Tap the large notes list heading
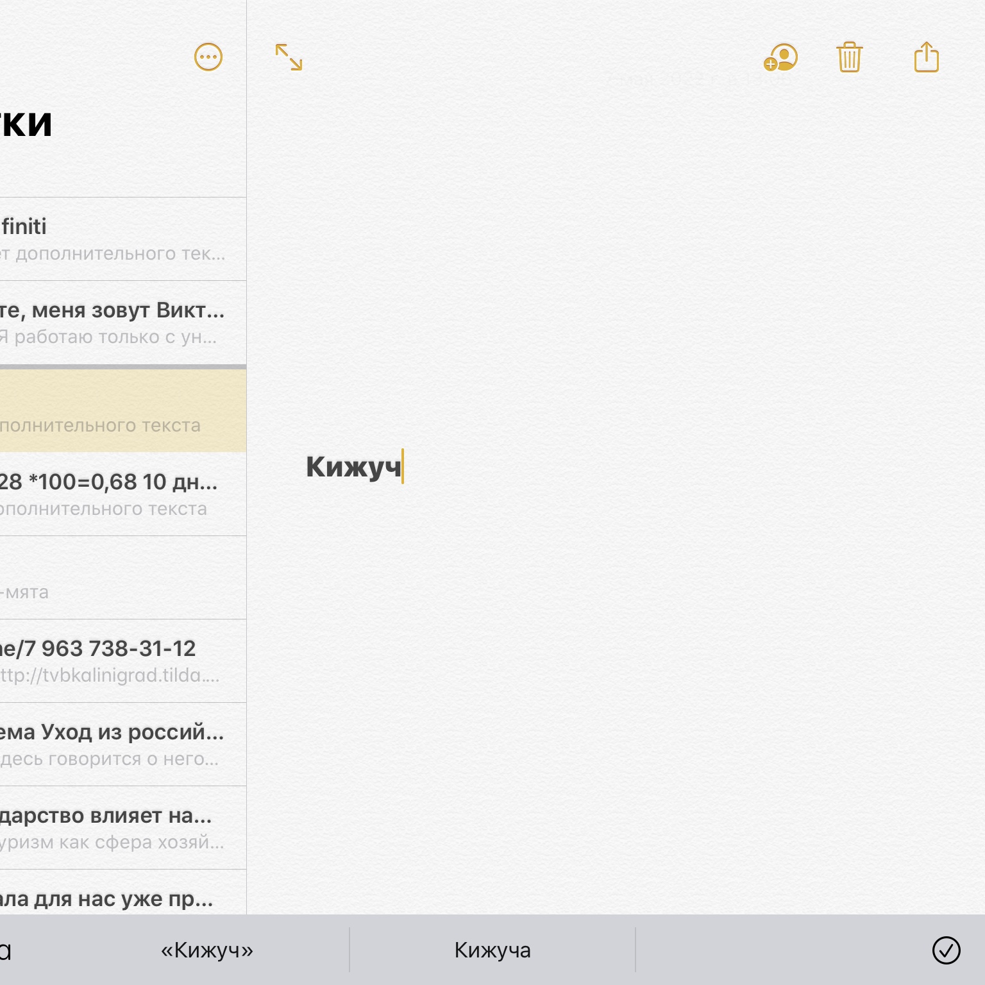 point(26,123)
